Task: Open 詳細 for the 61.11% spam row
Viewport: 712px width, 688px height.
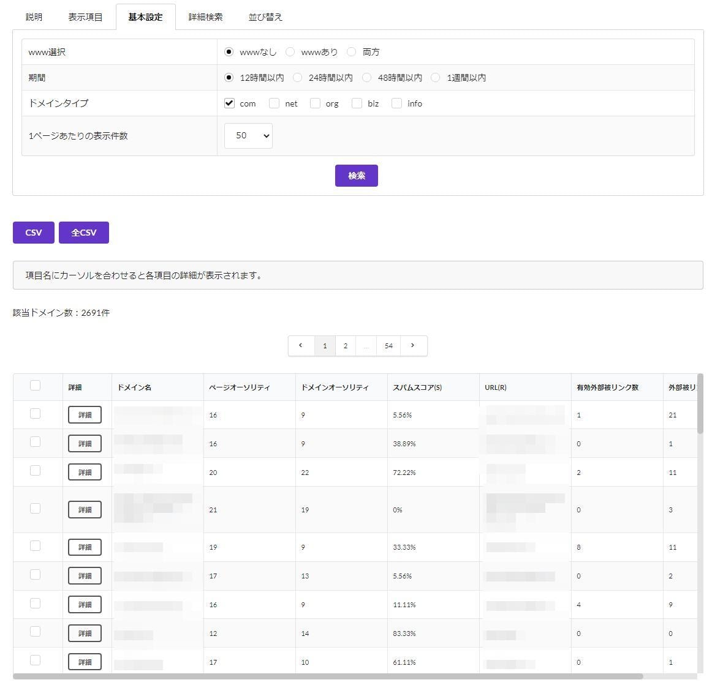Action: (85, 662)
